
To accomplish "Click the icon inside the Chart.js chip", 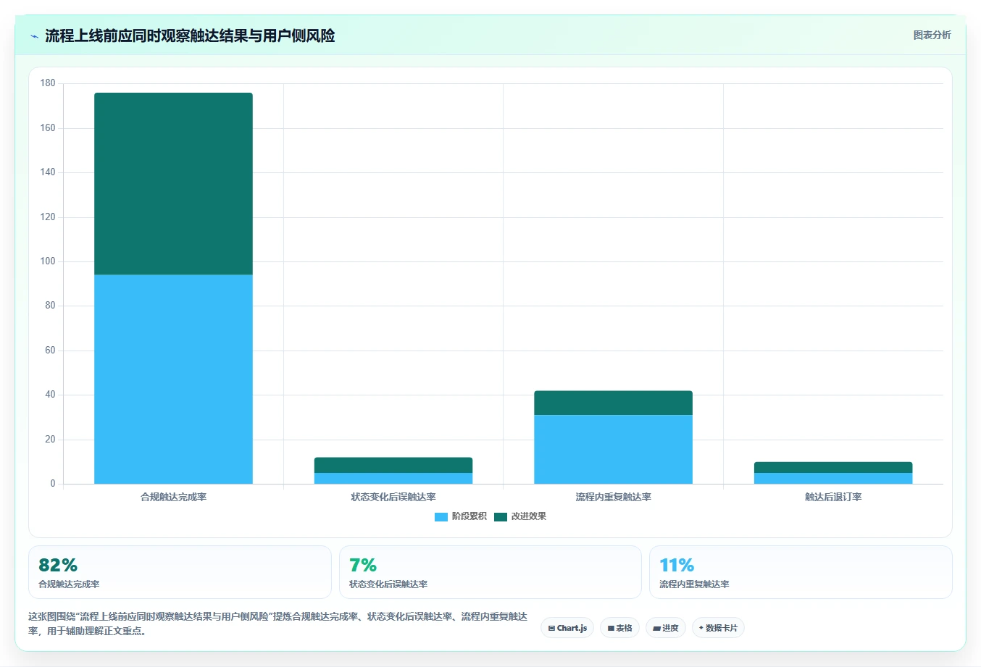I will pos(551,628).
